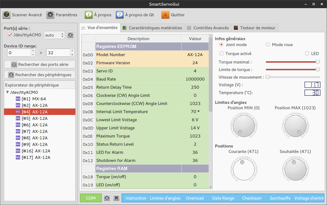Viewport: 327px width, 205px height.
Task: Click the Valeur column header
Action: tap(195, 39)
